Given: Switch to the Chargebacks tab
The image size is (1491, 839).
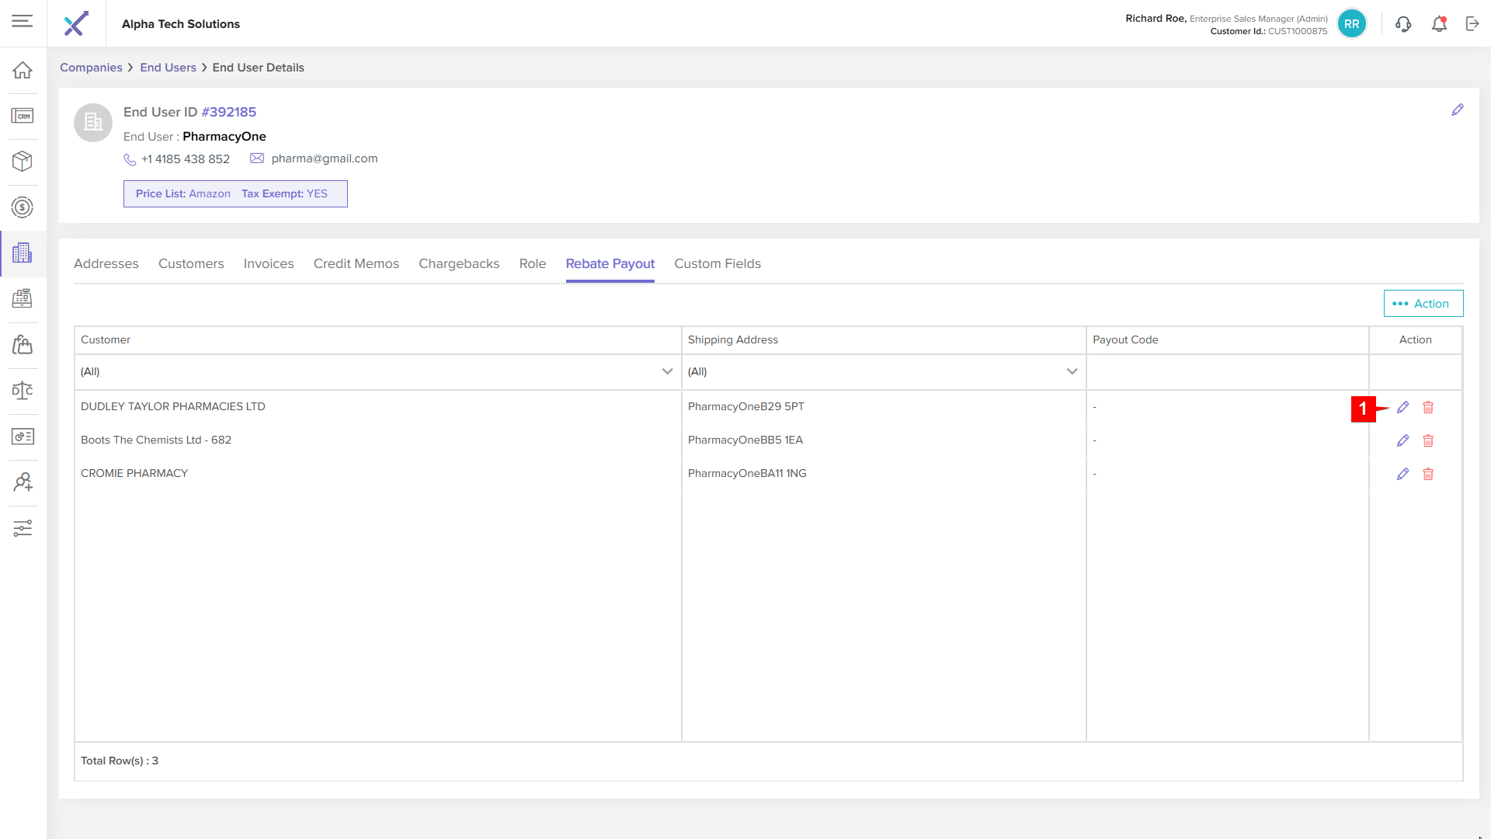Looking at the screenshot, I should coord(459,263).
